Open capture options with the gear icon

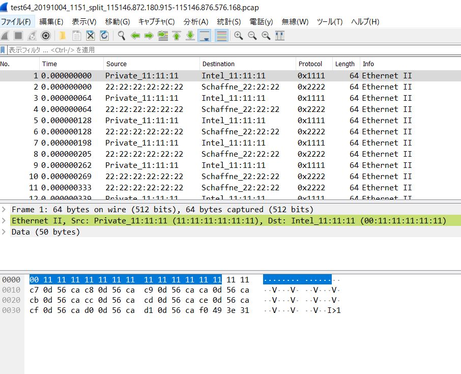[x=46, y=36]
